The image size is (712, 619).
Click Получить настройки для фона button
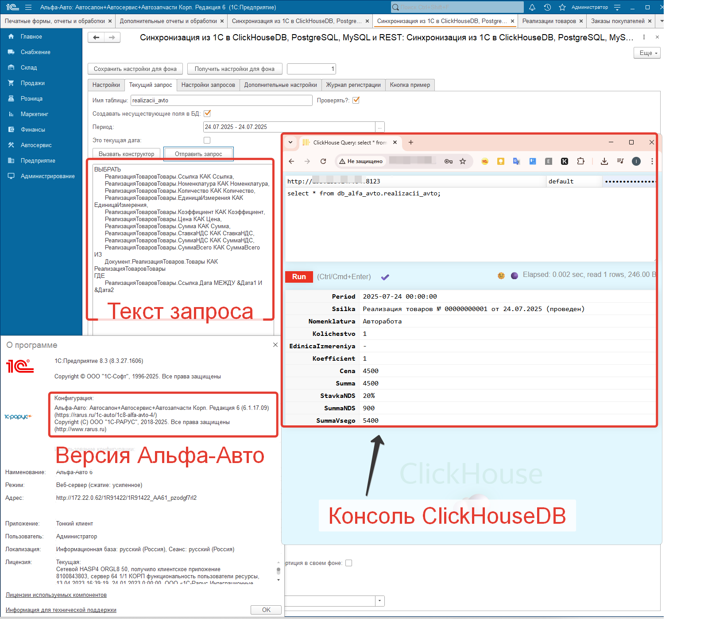[235, 69]
